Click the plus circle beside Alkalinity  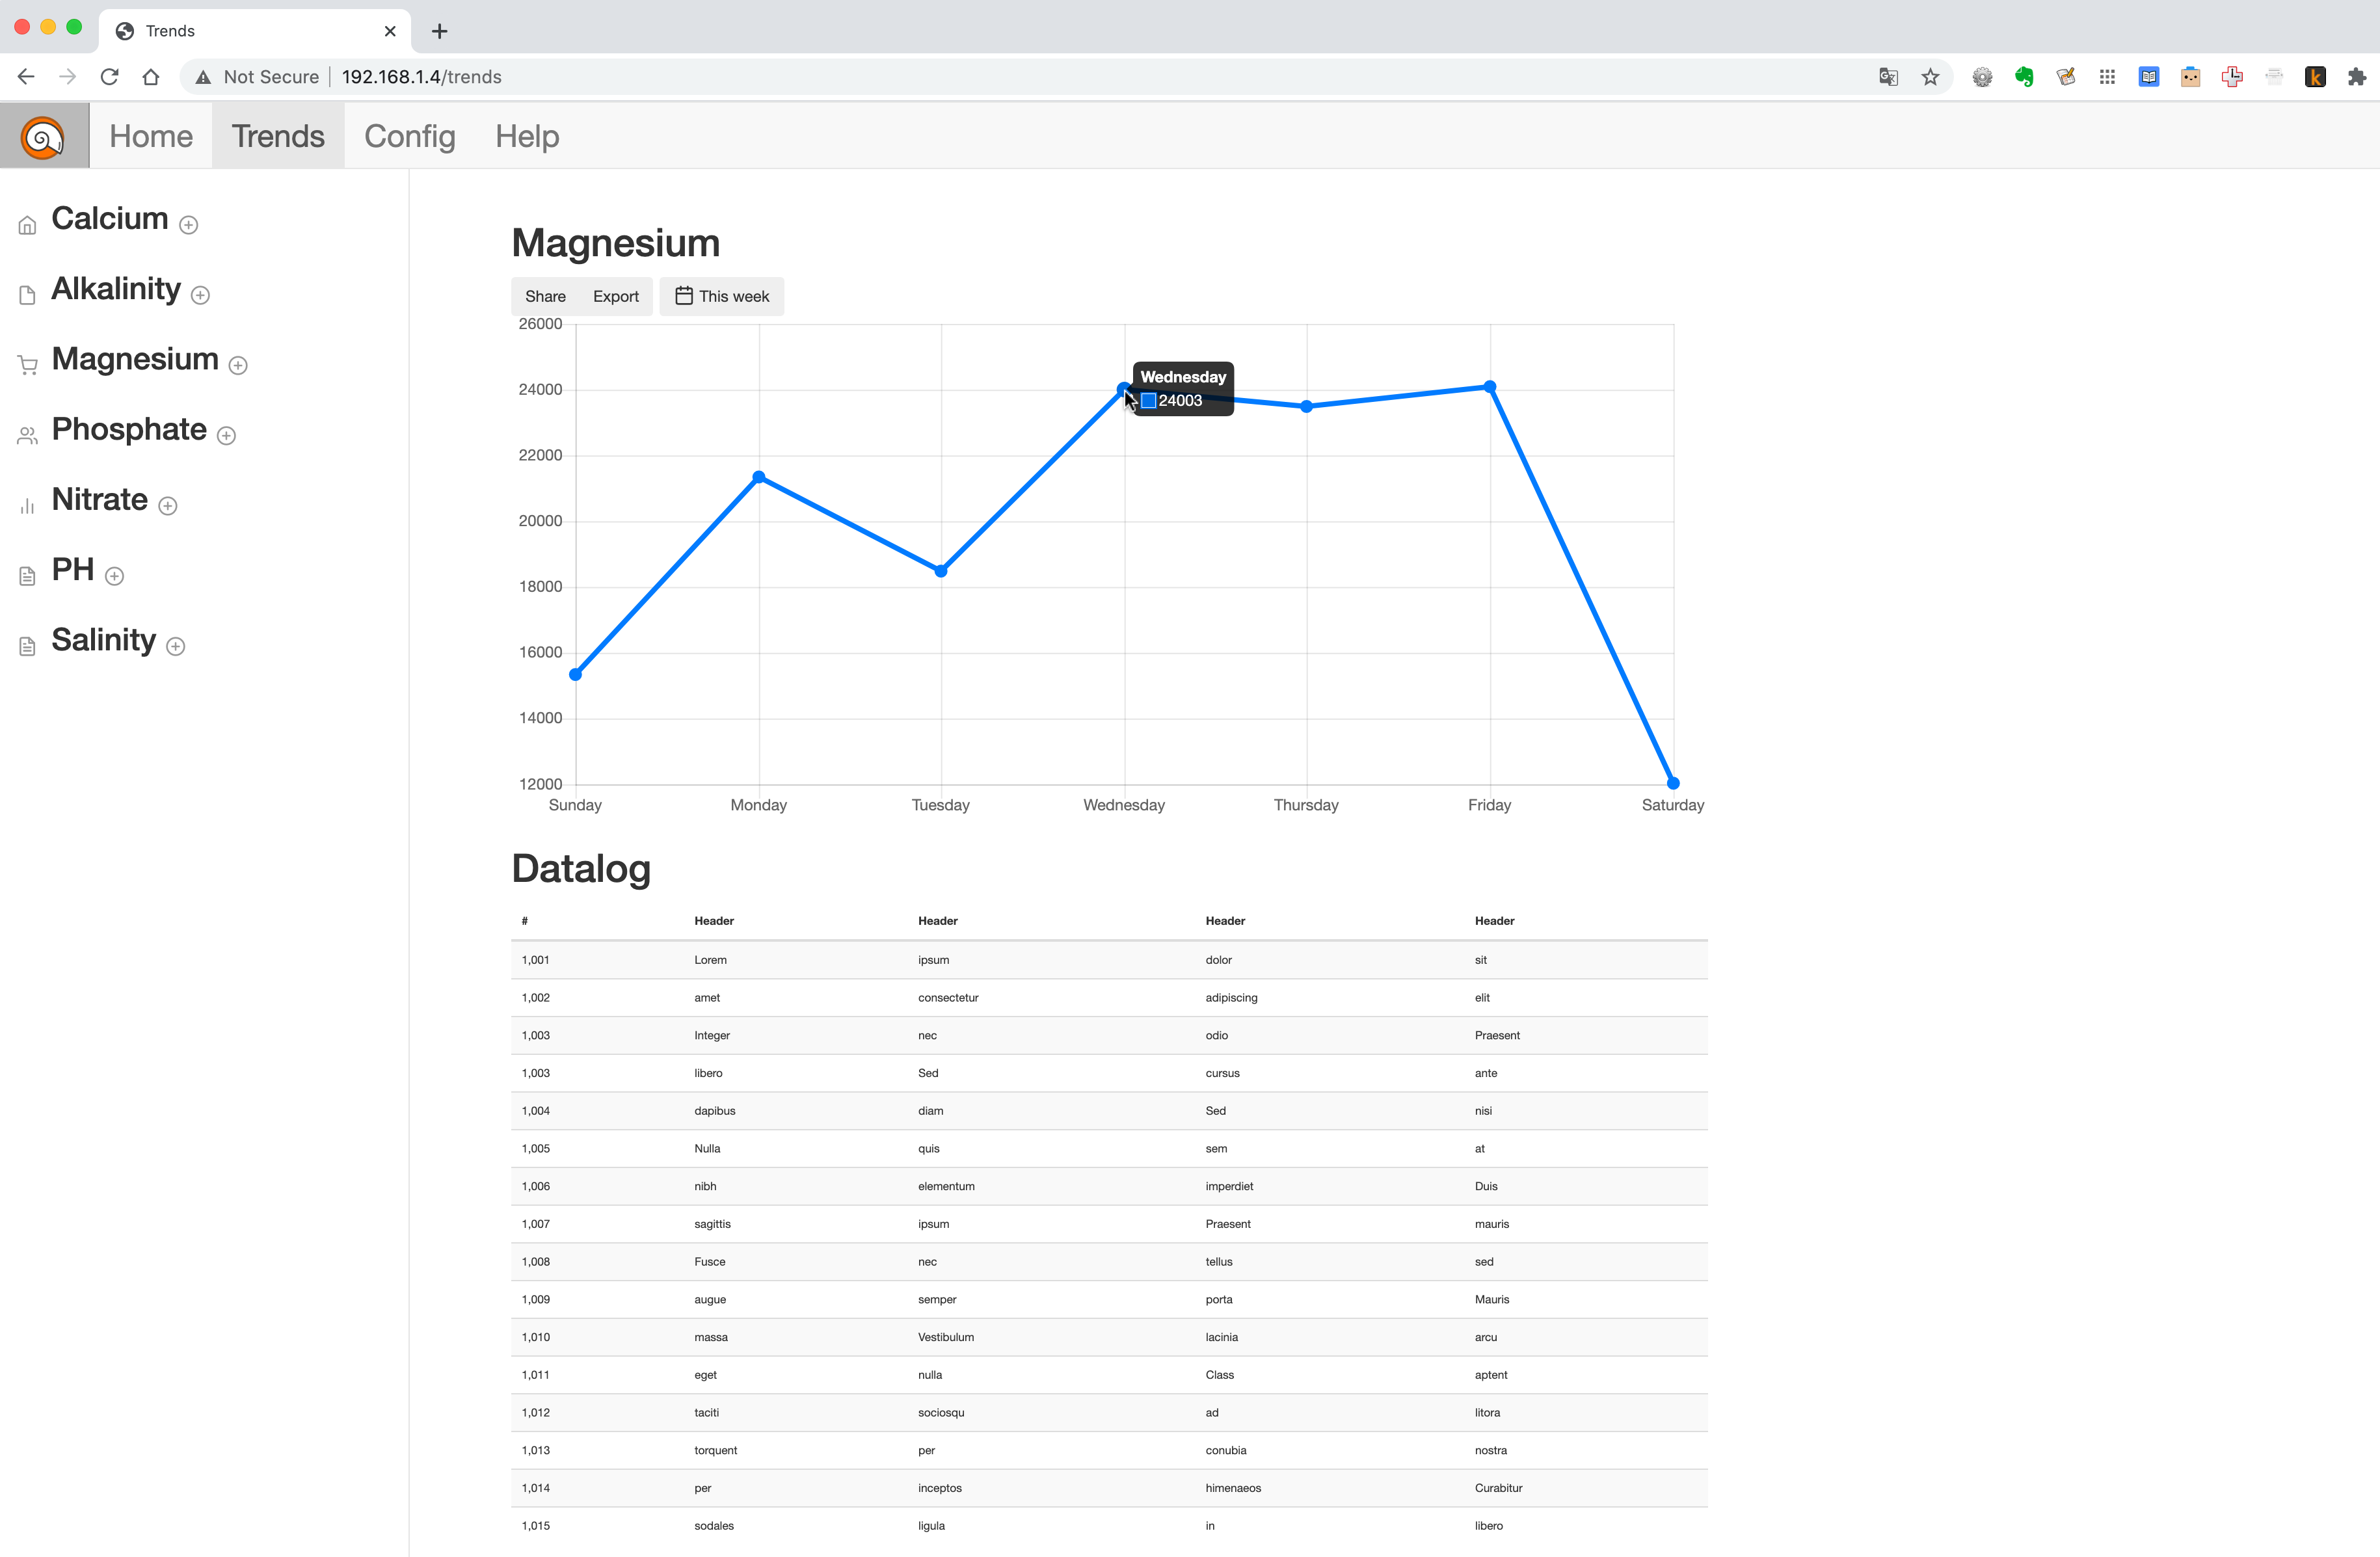(200, 295)
